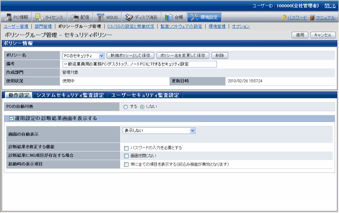Open the 部門管理 link
Viewport: 339px width, 213px height.
tap(43, 26)
